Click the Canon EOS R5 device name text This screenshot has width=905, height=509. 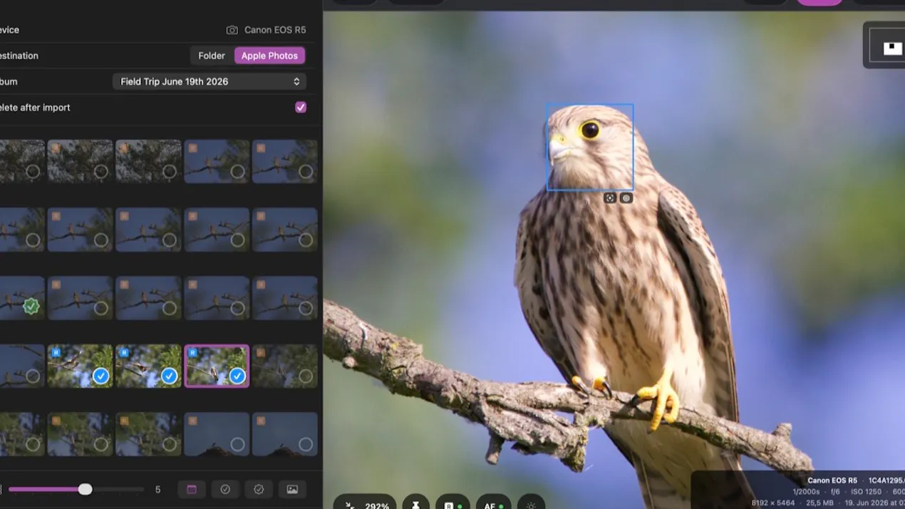tap(275, 30)
